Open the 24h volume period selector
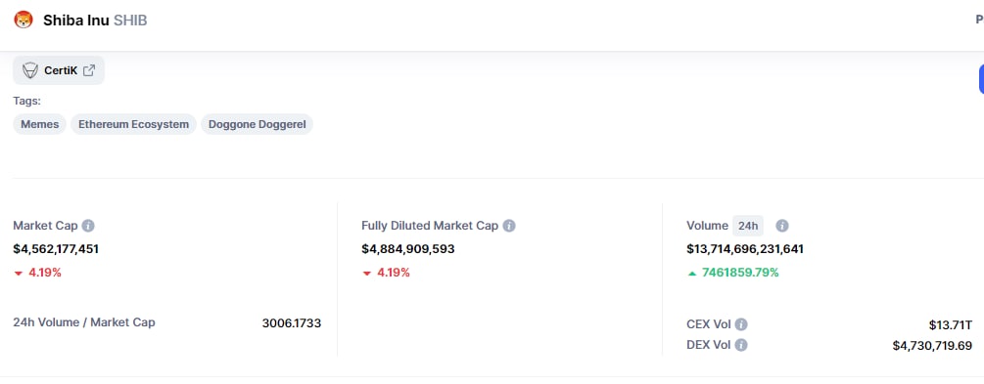The image size is (984, 384). click(747, 226)
